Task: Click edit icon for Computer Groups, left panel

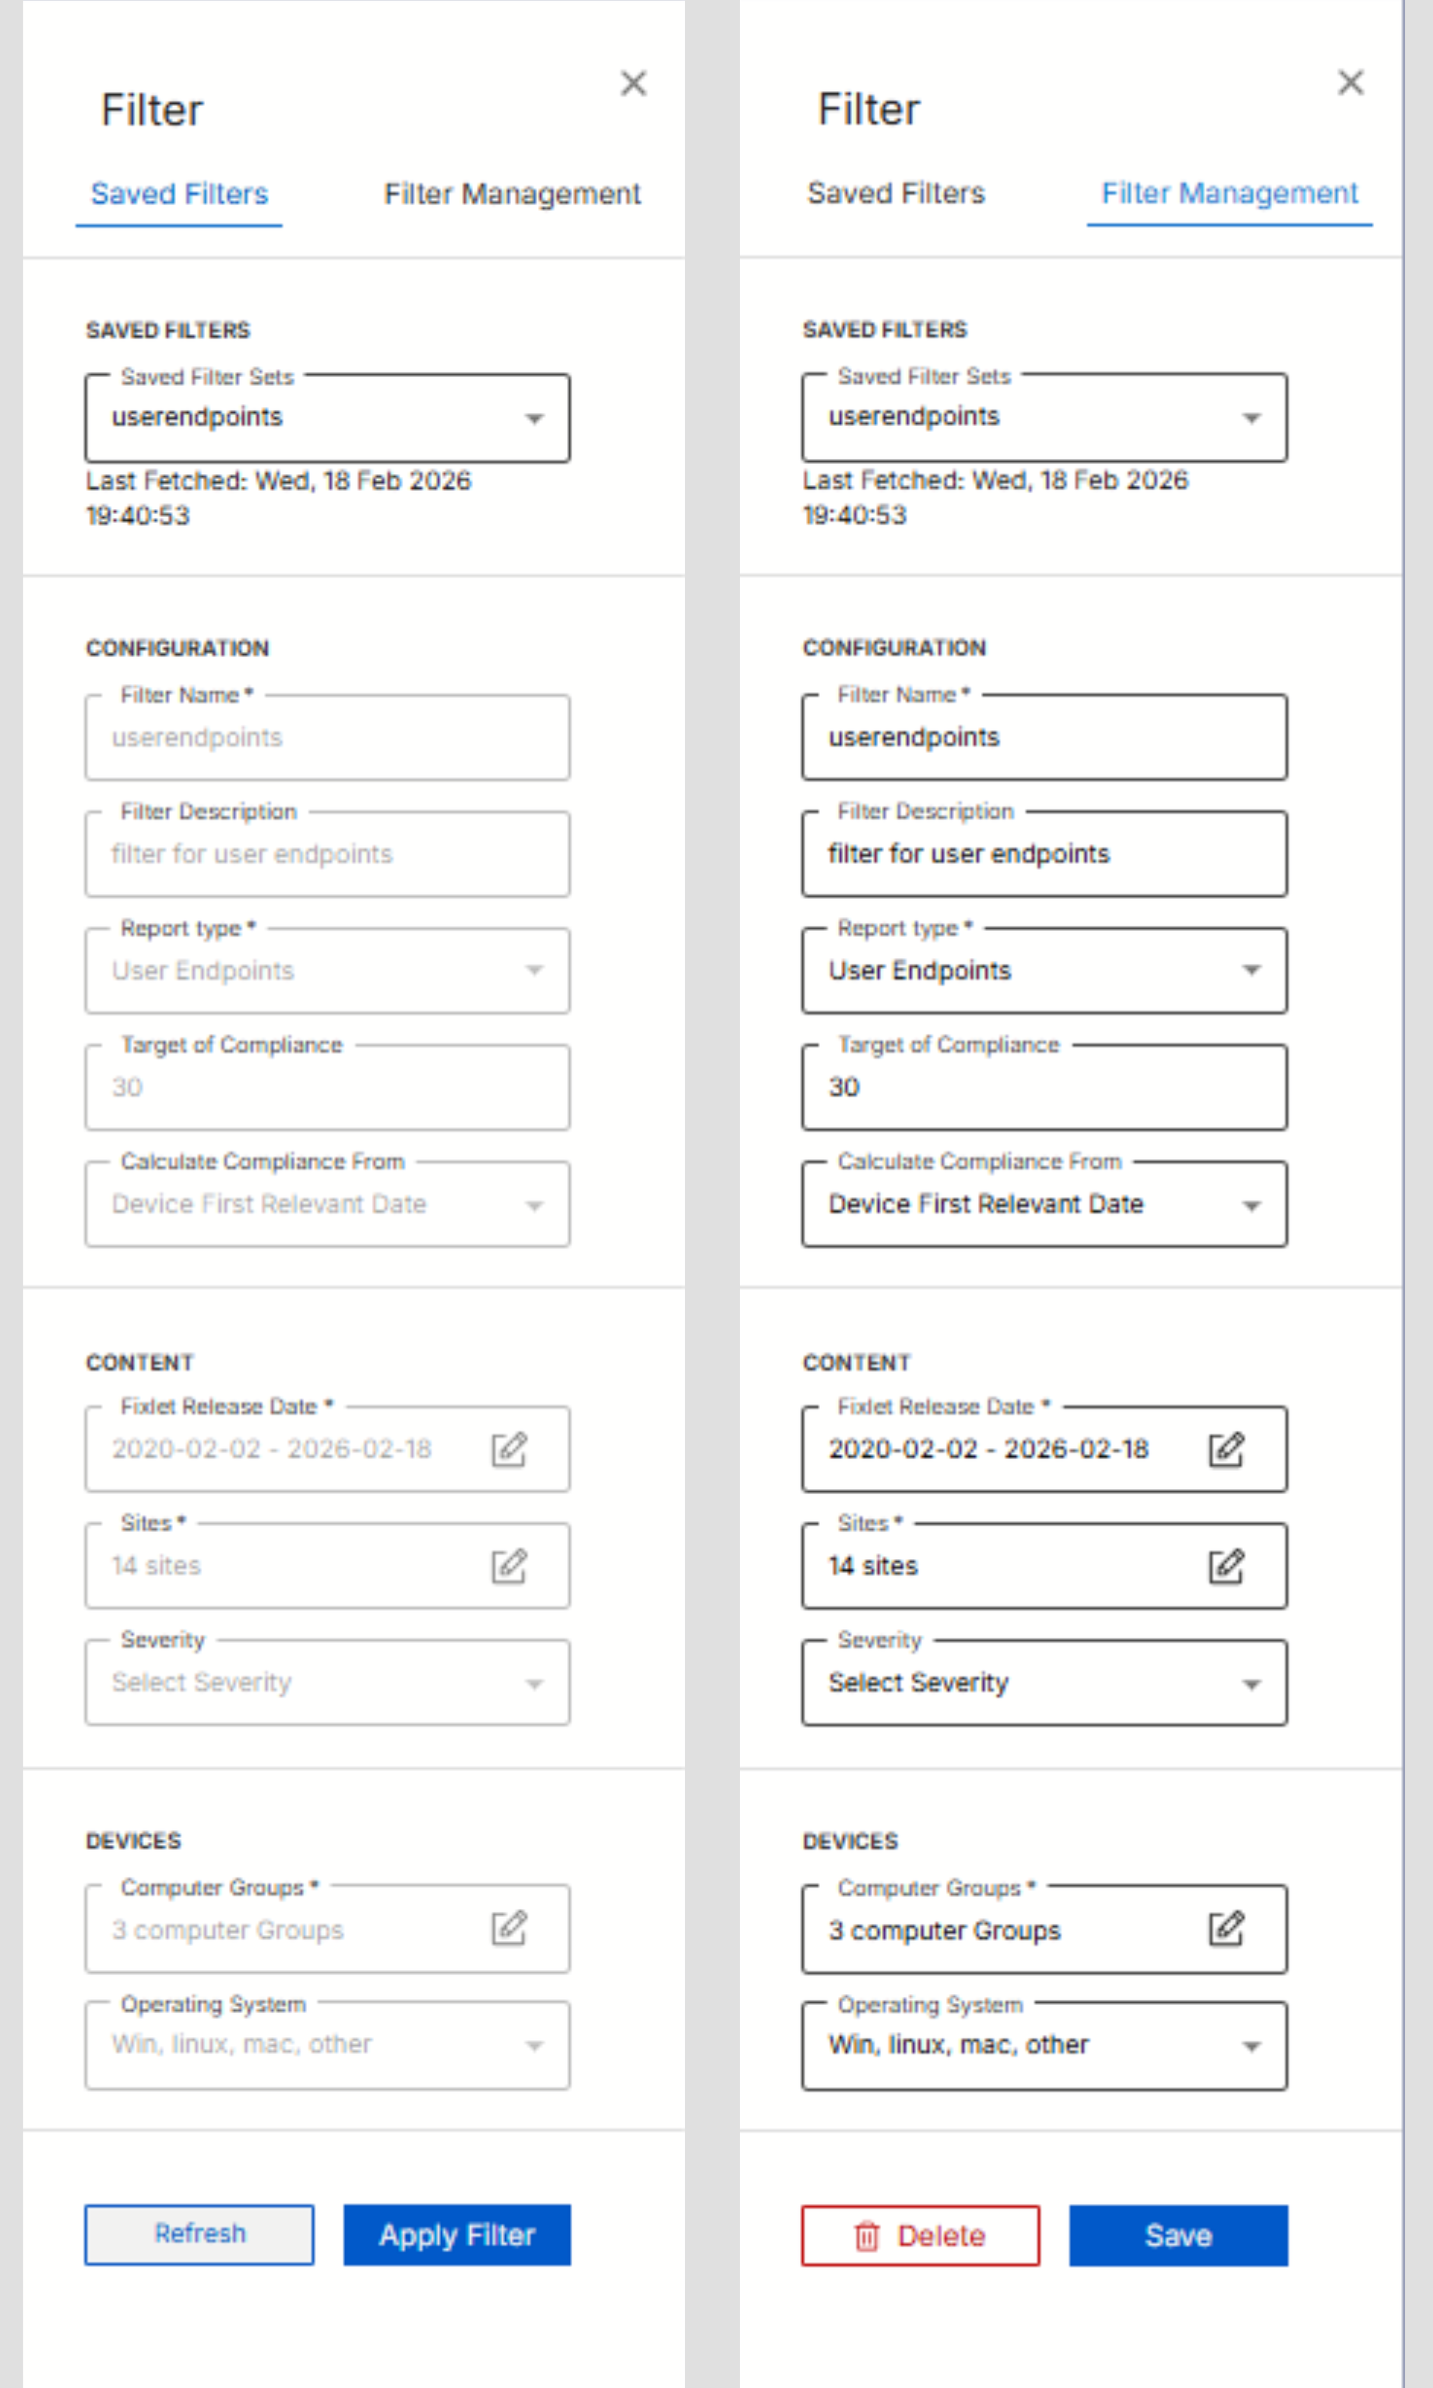Action: 509,1928
